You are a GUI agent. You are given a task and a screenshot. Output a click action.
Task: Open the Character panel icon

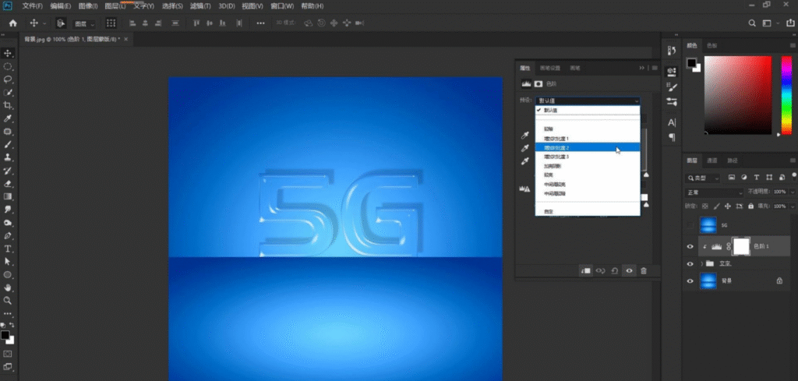pyautogui.click(x=672, y=122)
